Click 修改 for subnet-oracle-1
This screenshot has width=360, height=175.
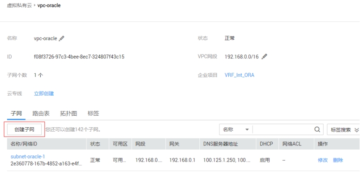(x=322, y=160)
